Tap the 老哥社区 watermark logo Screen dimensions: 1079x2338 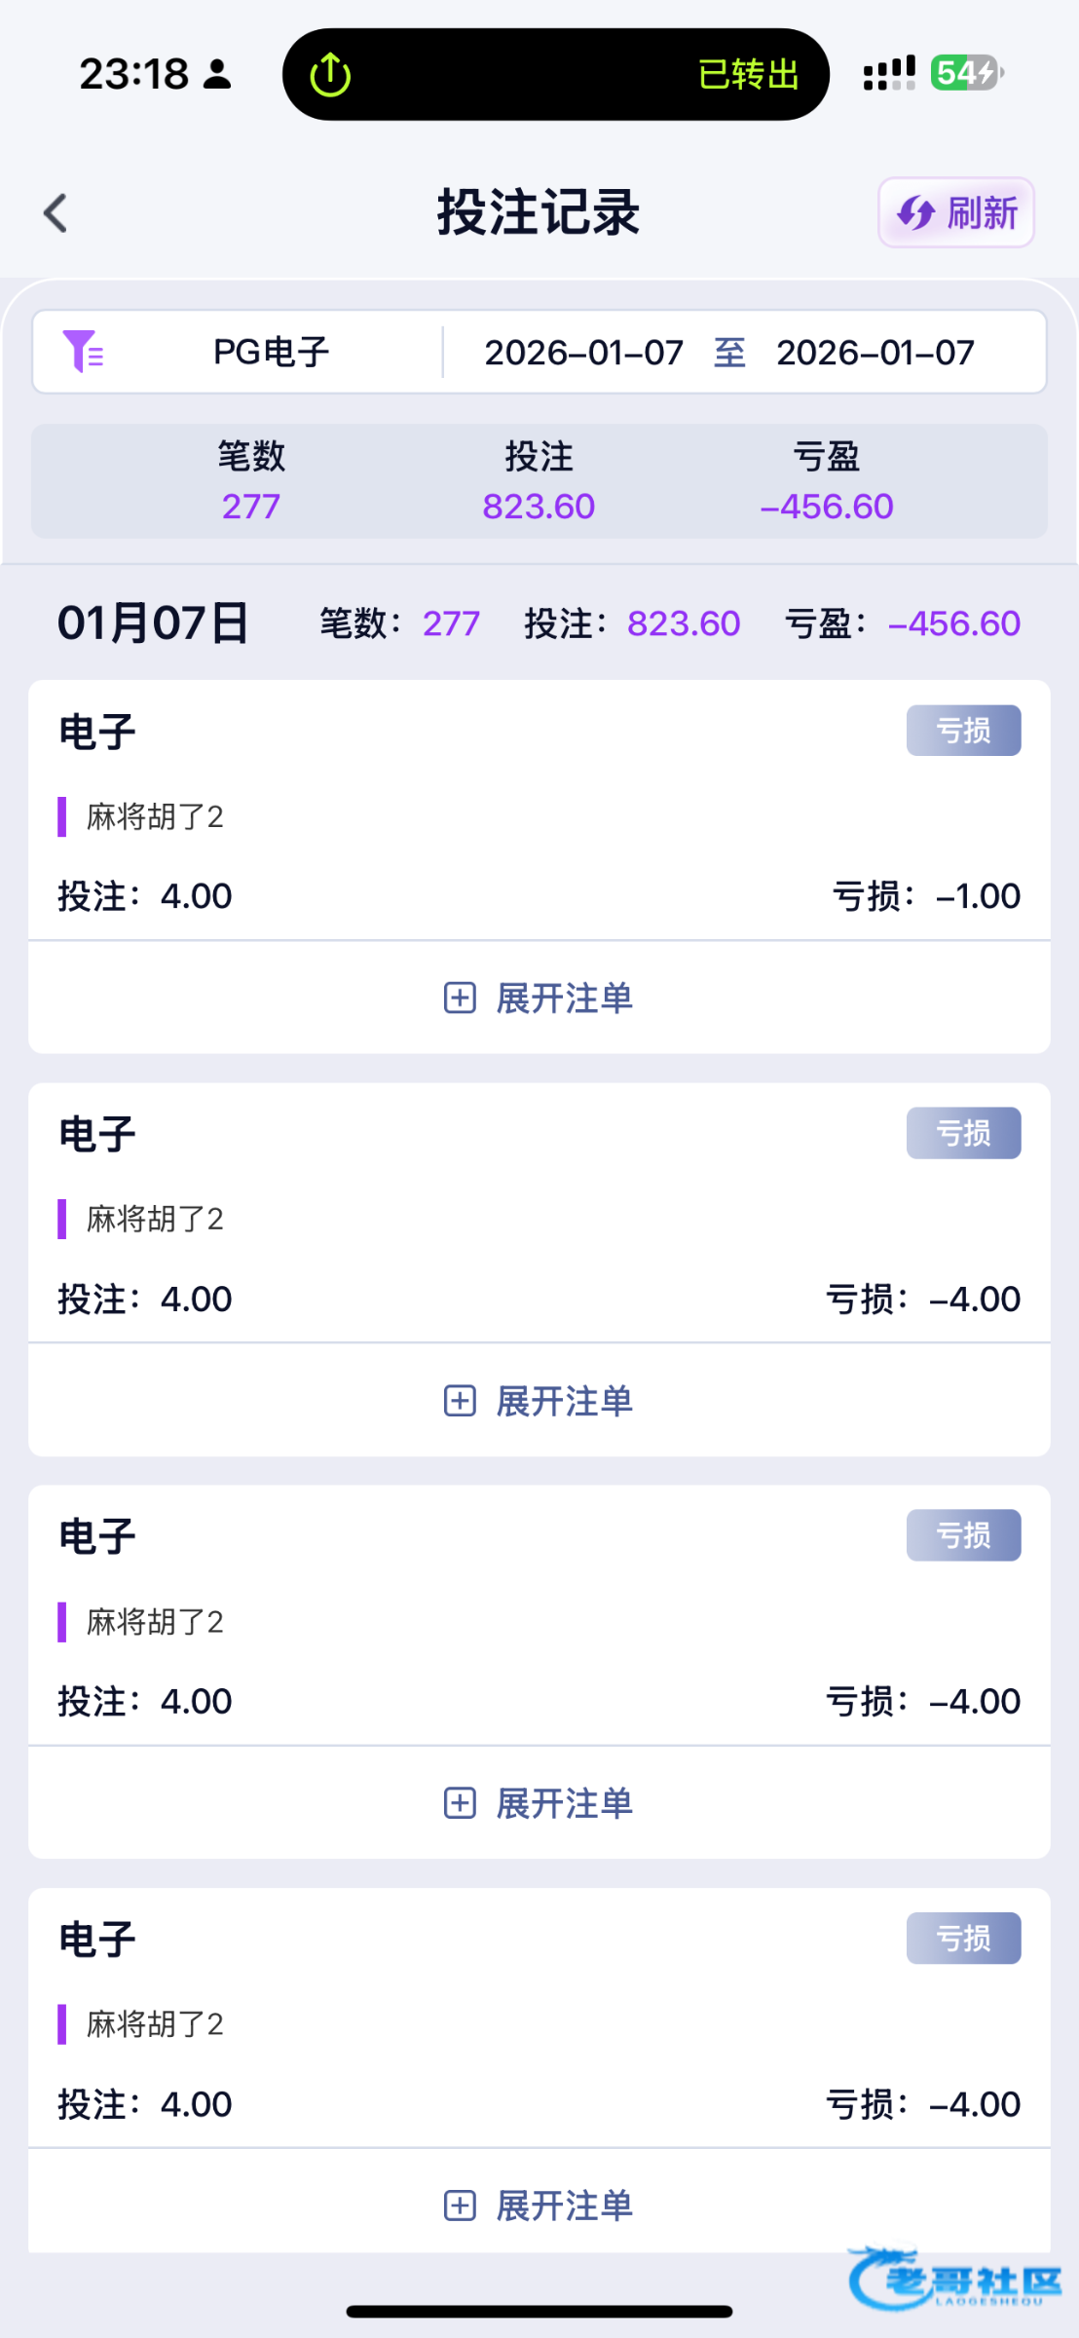[x=954, y=2279]
